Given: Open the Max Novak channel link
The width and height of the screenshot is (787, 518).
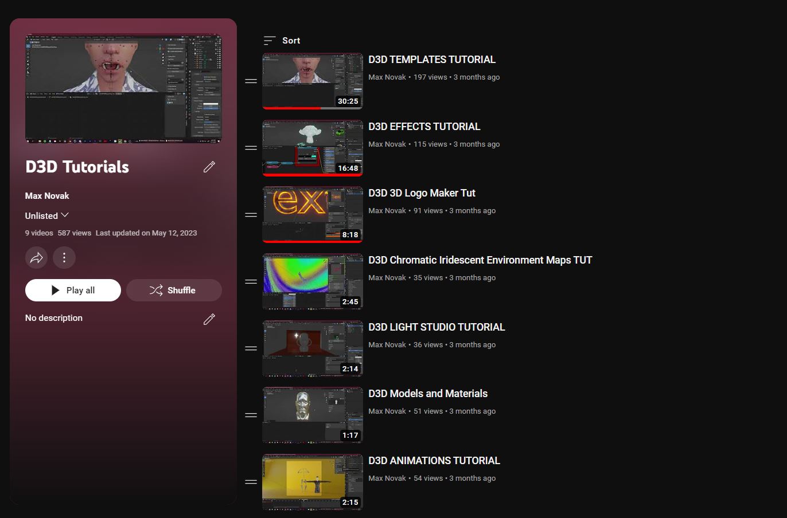Looking at the screenshot, I should tap(47, 195).
